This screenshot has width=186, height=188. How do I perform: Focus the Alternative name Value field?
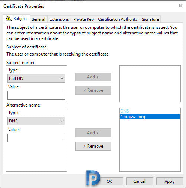(x=36, y=138)
